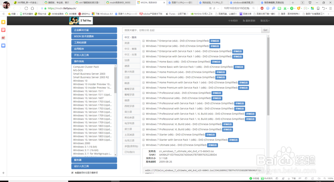Click the plus icon at sidebar bottom
This screenshot has width=334, height=182.
point(3,173)
